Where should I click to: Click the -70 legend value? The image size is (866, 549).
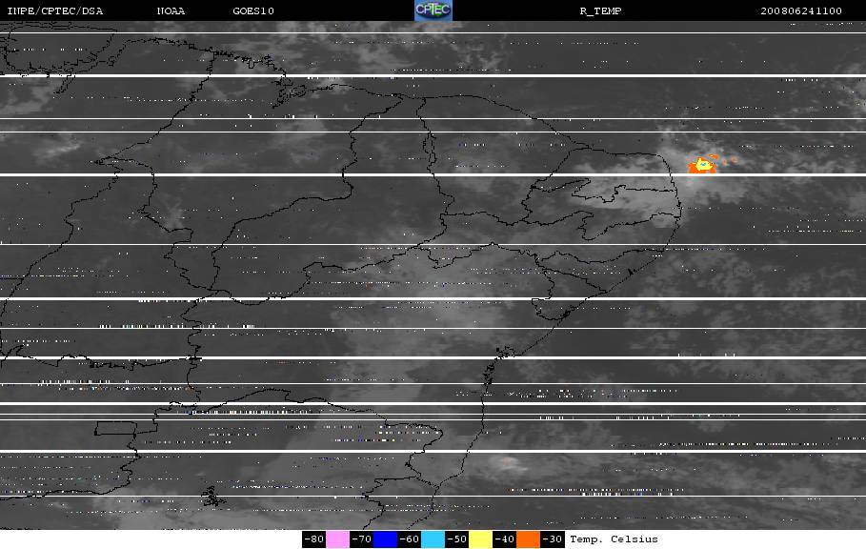pyautogui.click(x=361, y=539)
